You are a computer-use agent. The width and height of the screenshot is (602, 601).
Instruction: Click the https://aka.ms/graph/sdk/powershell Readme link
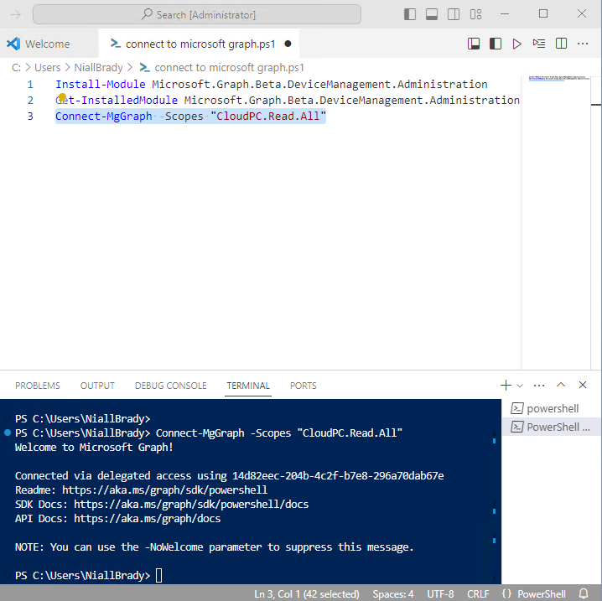tap(164, 490)
